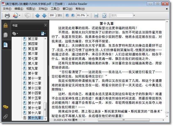
Task: Go to next page with down arrow
Action: (x=44, y=16)
